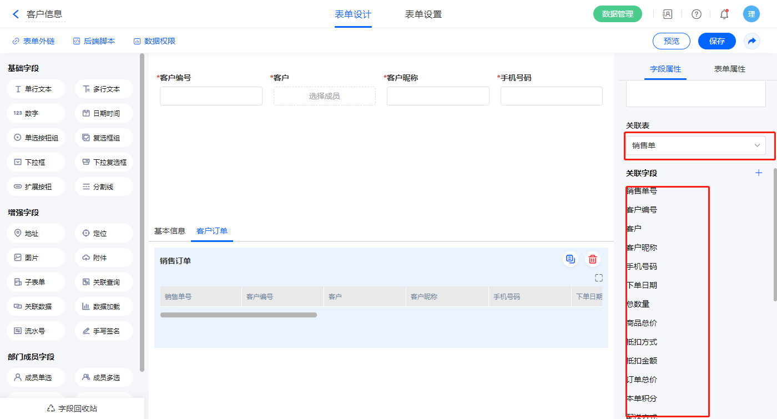The height and width of the screenshot is (419, 777).
Task: Click the 保存 button
Action: tap(717, 41)
